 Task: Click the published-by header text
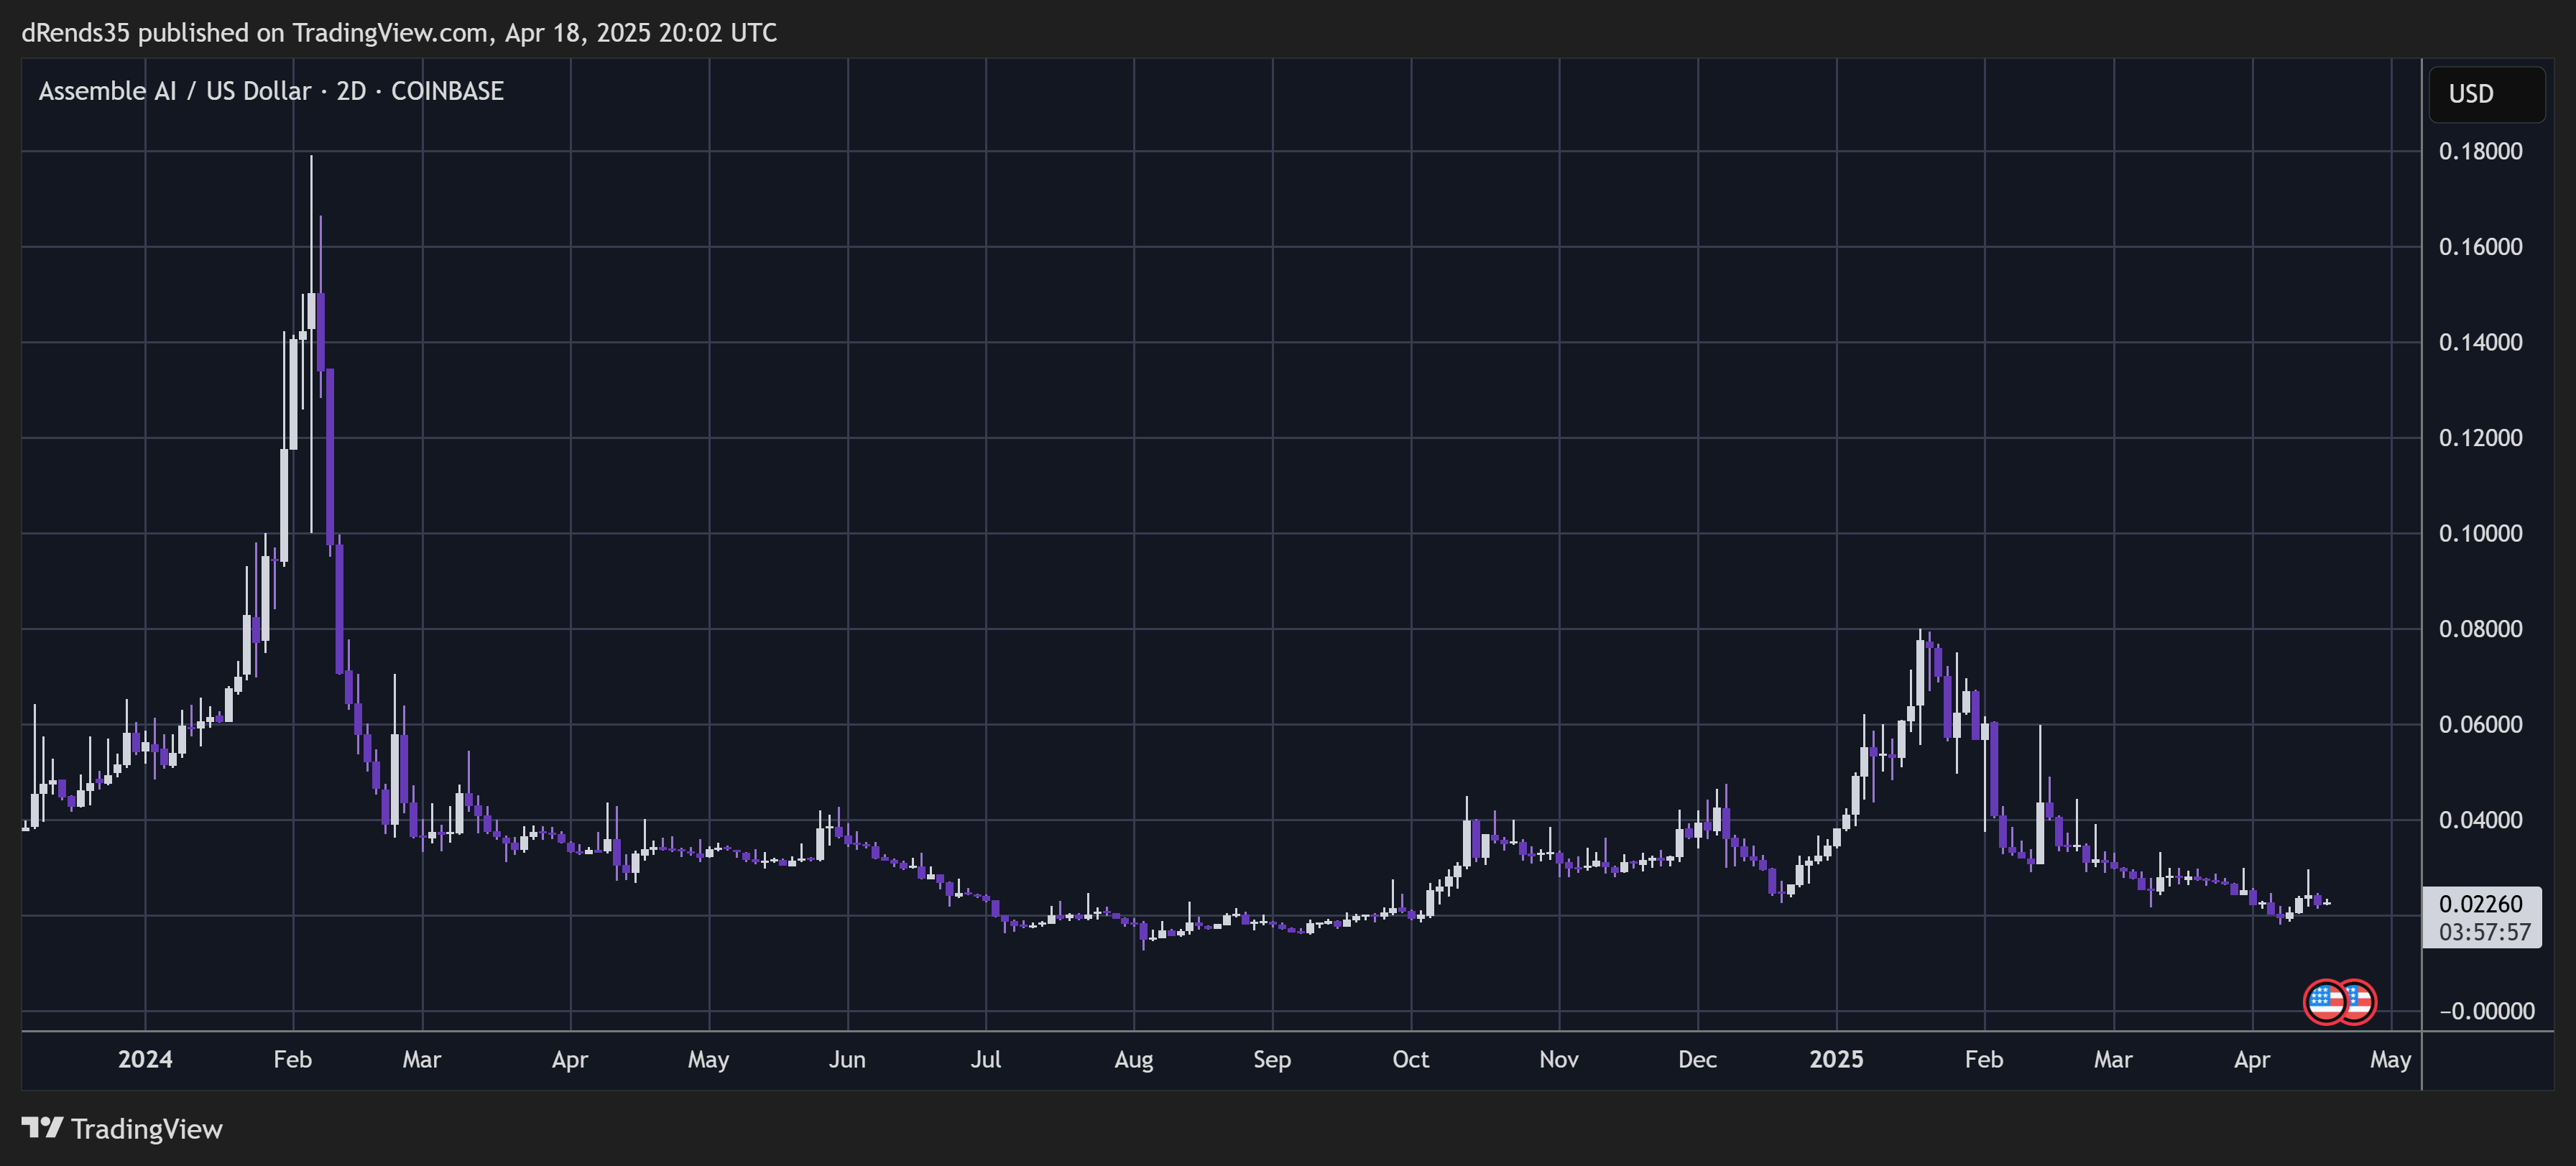pyautogui.click(x=399, y=33)
